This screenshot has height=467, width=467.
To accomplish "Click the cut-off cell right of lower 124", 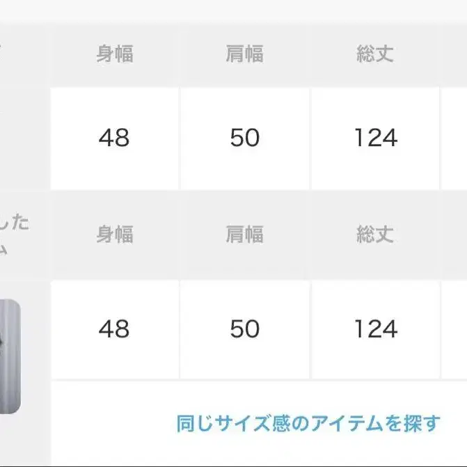I will tap(454, 329).
